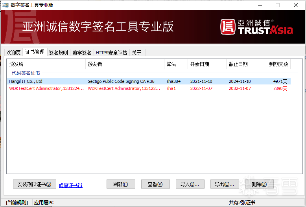
Task: Sort by the 开始日期 column header
Action: coord(207,64)
